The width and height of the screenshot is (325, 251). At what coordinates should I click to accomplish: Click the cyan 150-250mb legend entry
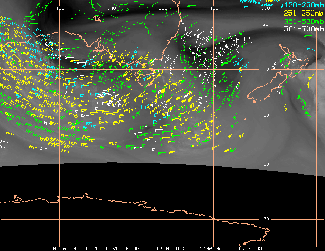click(304, 5)
